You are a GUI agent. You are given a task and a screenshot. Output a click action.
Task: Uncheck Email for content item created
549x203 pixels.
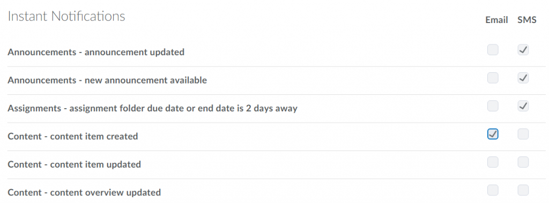click(493, 134)
